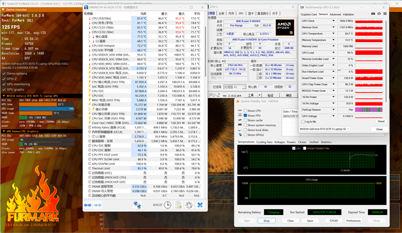This screenshot has width=402, height=233.
Task: Click GPU-Z refresh icon
Action: pos(379,14)
